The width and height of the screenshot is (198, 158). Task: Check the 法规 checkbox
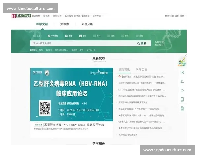(137, 36)
